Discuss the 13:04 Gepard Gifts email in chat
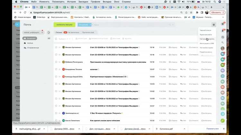 [183, 77]
